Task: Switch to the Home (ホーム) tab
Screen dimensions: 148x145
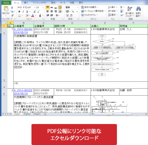Action: point(16,3)
